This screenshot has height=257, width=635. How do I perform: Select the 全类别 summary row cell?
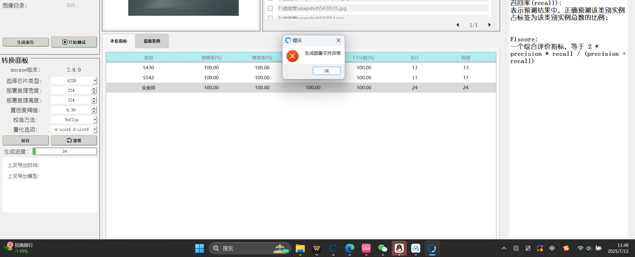[148, 88]
